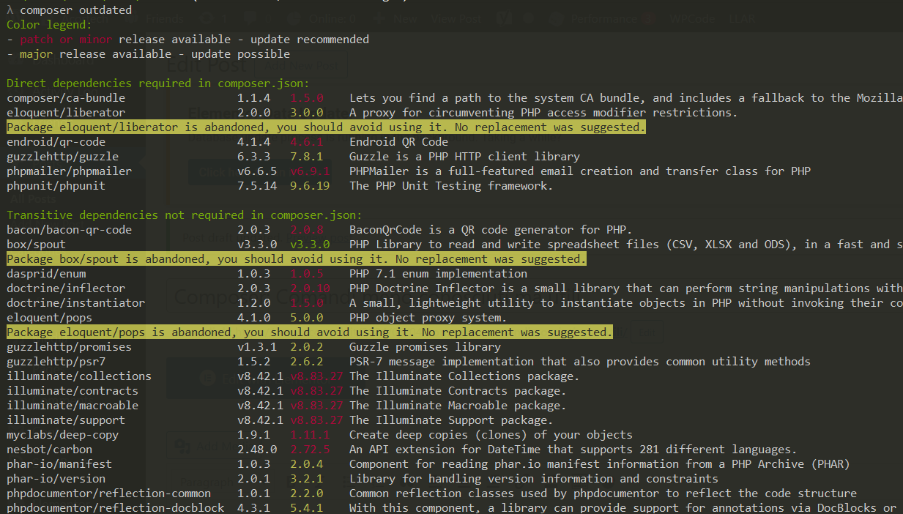Click 'PHP 7.1 enum implementation' description
Viewport: 903px width, 514px height.
pos(438,274)
